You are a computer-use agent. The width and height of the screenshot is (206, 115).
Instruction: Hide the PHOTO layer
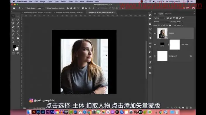point(155,33)
